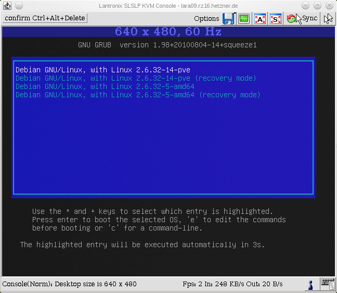Click the blue user info icon in status bar
The width and height of the screenshot is (337, 293).
pos(310,285)
